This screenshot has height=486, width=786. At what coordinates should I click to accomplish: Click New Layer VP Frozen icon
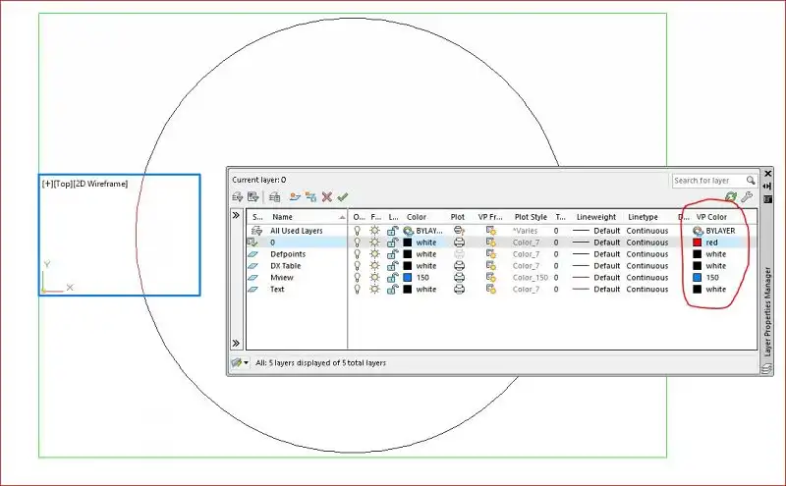310,197
